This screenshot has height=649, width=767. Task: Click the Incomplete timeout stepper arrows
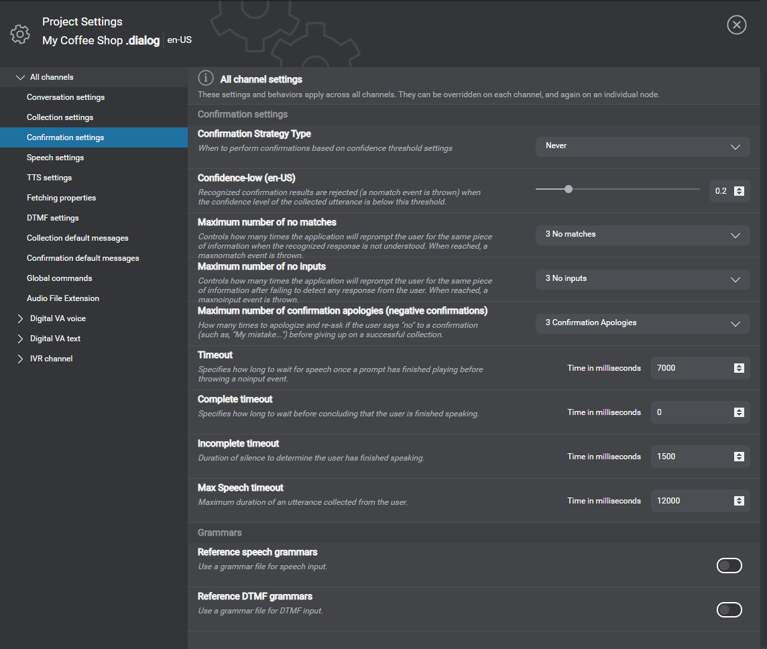point(739,457)
